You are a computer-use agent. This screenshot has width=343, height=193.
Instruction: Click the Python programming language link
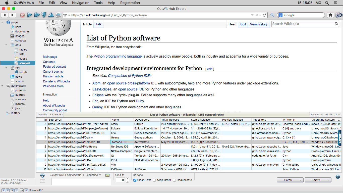[118, 56]
